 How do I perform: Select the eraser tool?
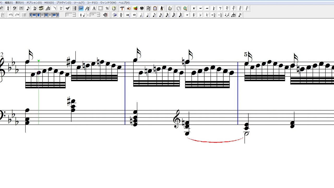pyautogui.click(x=114, y=15)
